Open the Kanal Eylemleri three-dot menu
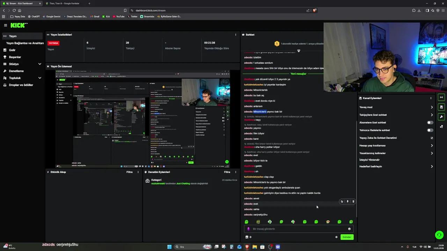The image size is (447, 251). point(431,98)
